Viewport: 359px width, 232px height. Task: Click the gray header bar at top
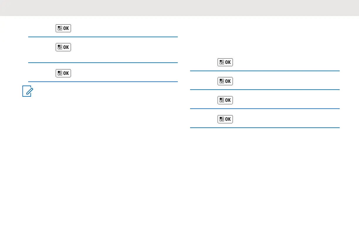(x=179, y=8)
